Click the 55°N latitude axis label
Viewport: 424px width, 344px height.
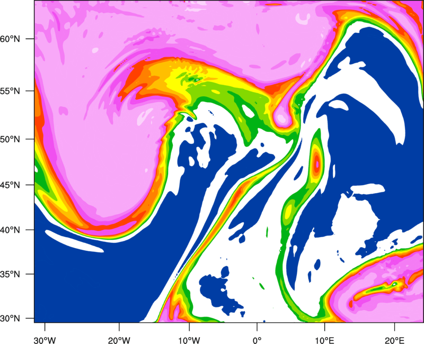click(x=10, y=91)
